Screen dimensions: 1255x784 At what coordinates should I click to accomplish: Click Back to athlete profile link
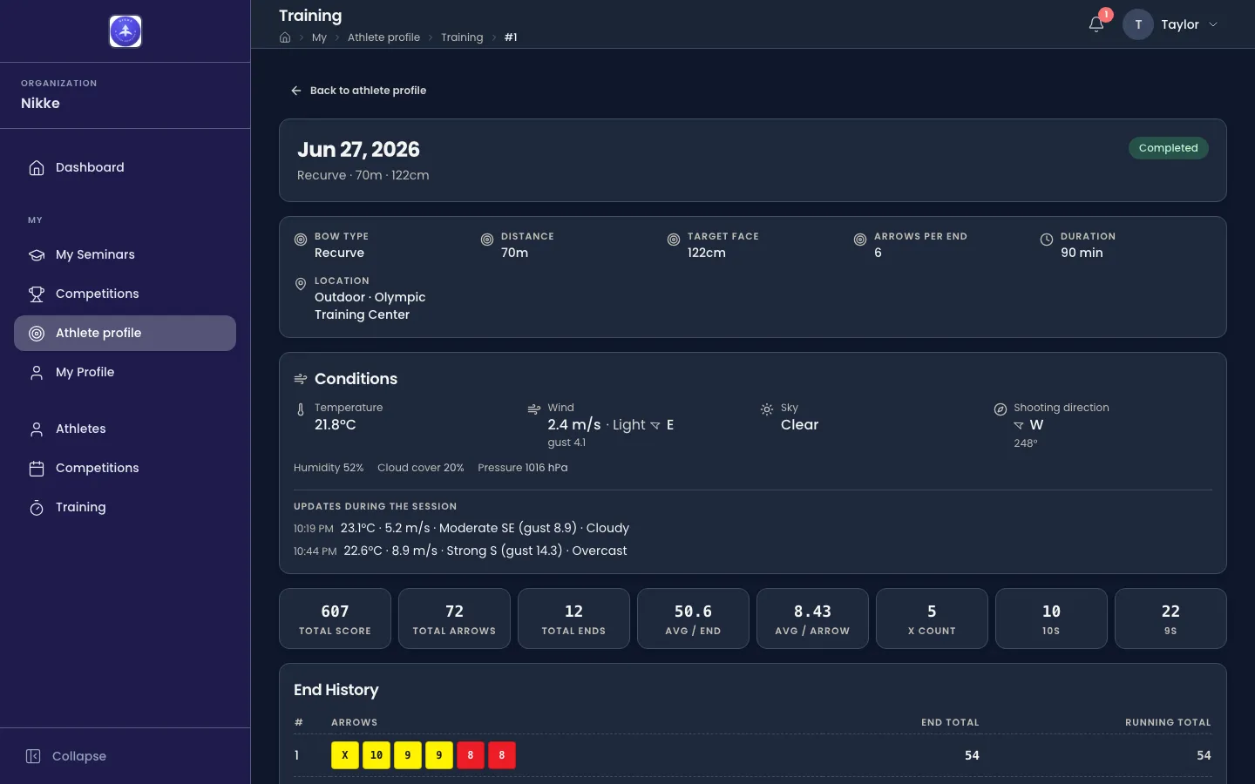pyautogui.click(x=358, y=91)
